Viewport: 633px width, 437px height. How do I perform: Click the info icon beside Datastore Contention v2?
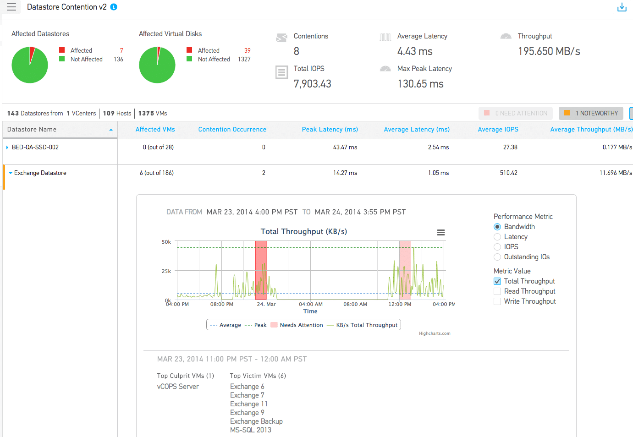tap(114, 7)
